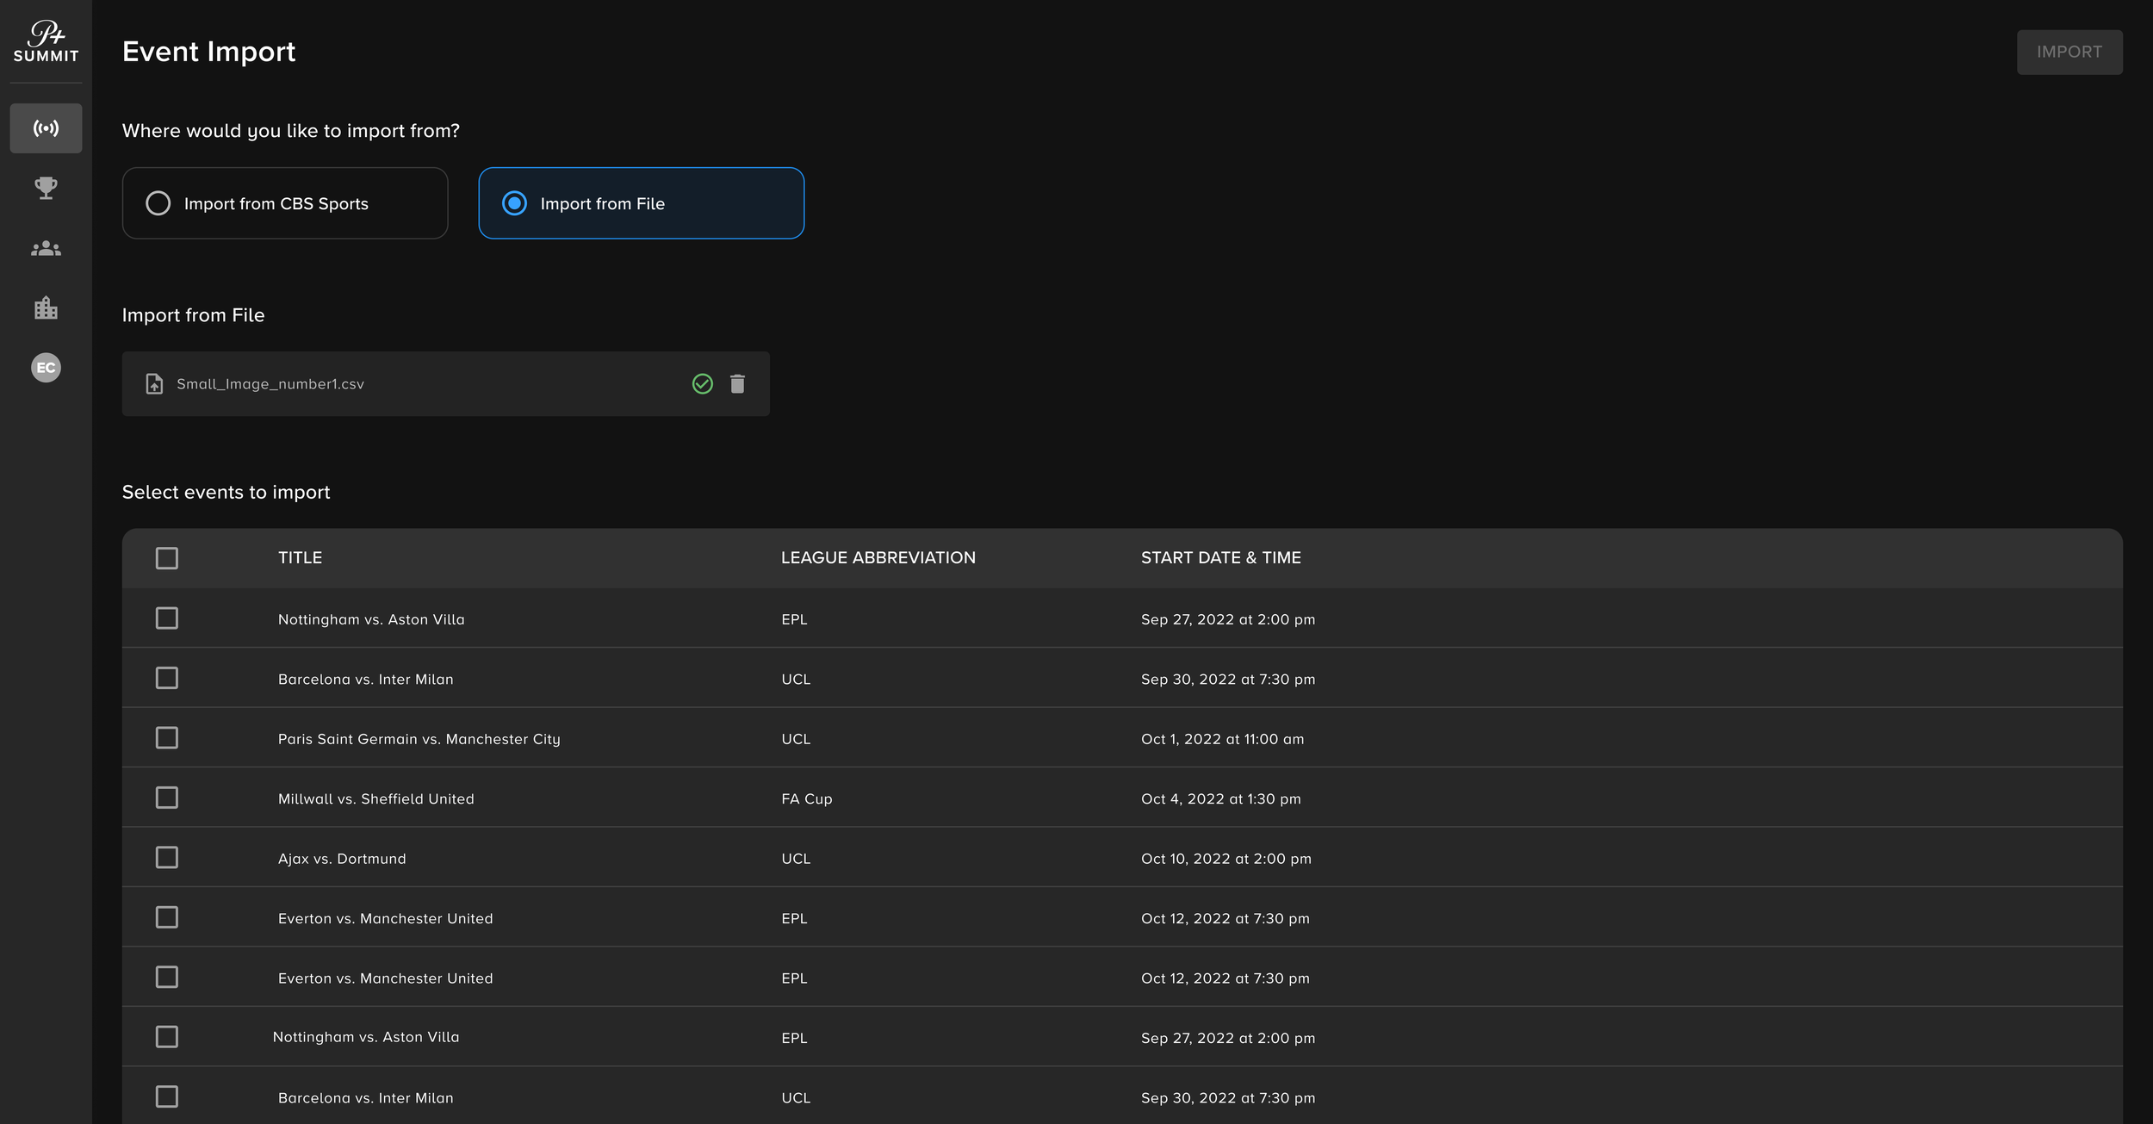Click the green upload success checkmark

[703, 384]
